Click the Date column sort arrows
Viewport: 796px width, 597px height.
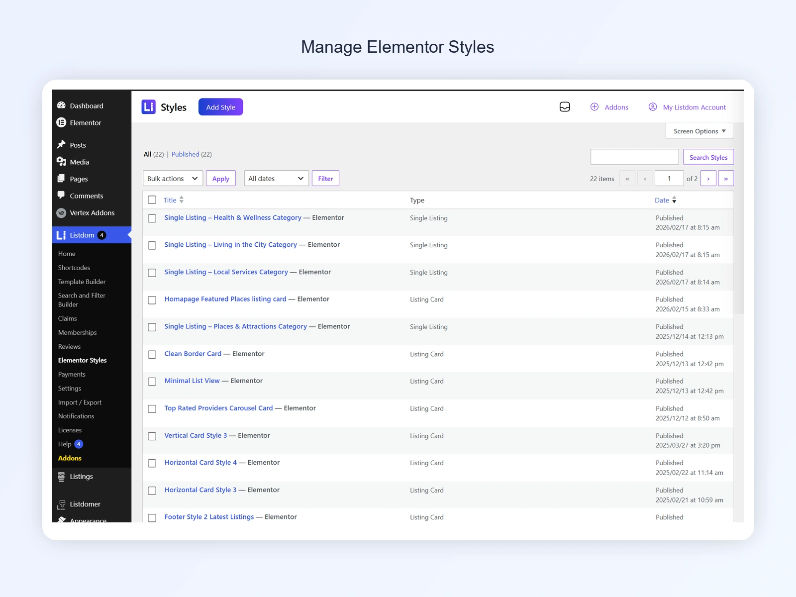pyautogui.click(x=674, y=199)
